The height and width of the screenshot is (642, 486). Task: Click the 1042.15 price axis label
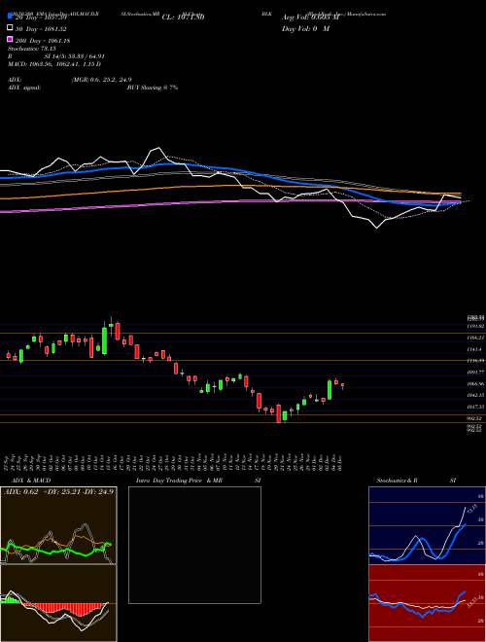(476, 395)
